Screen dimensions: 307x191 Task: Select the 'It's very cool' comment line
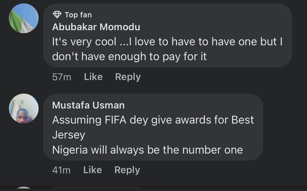click(x=167, y=42)
